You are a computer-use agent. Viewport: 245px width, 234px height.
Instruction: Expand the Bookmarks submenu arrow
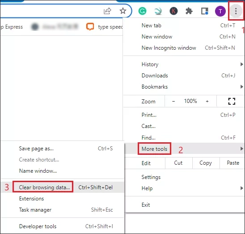[x=242, y=87]
